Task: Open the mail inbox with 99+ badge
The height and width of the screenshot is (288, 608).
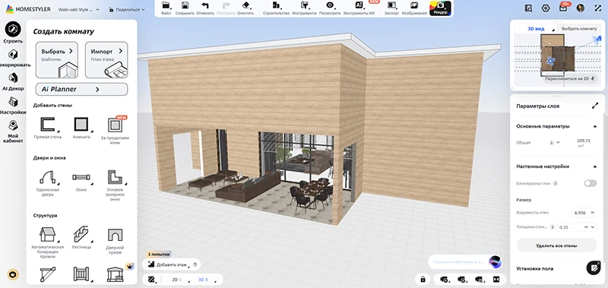Action: pyautogui.click(x=563, y=8)
